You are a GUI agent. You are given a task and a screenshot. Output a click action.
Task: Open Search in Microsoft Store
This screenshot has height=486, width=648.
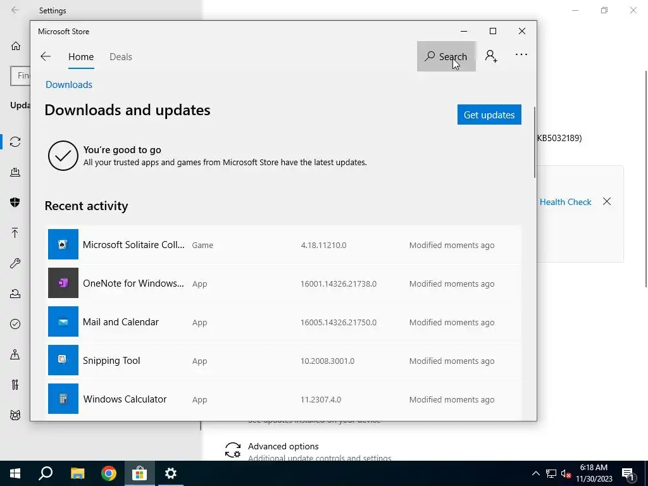[x=446, y=56]
